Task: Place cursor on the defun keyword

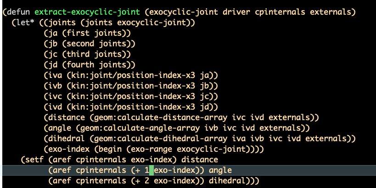Action: pyautogui.click(x=18, y=12)
